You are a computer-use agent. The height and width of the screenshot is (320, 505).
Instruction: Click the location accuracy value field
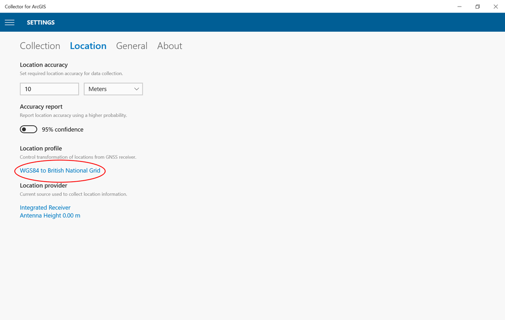tap(49, 89)
